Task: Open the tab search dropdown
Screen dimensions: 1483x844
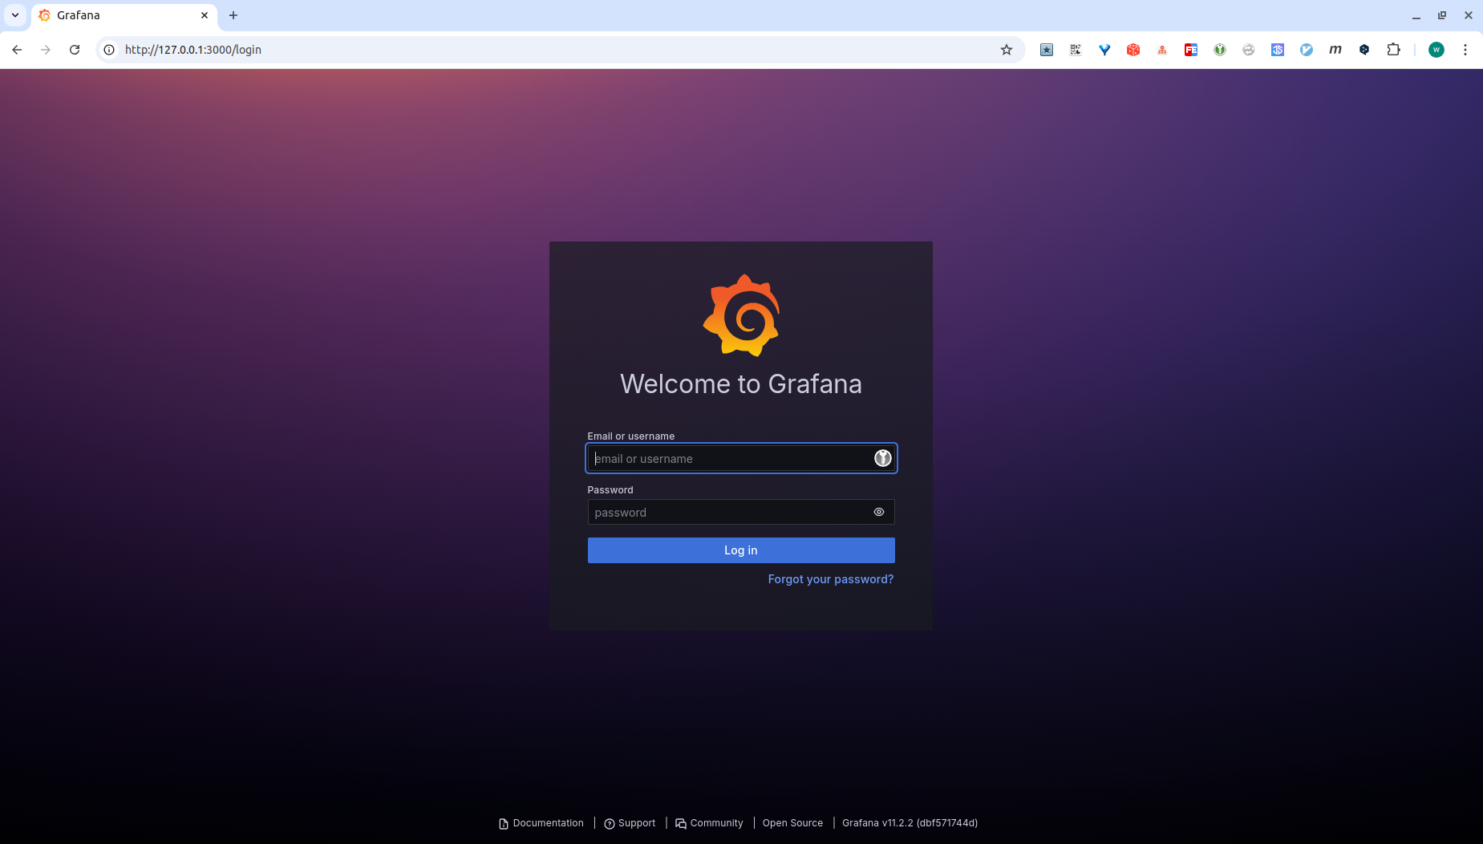Action: point(15,15)
